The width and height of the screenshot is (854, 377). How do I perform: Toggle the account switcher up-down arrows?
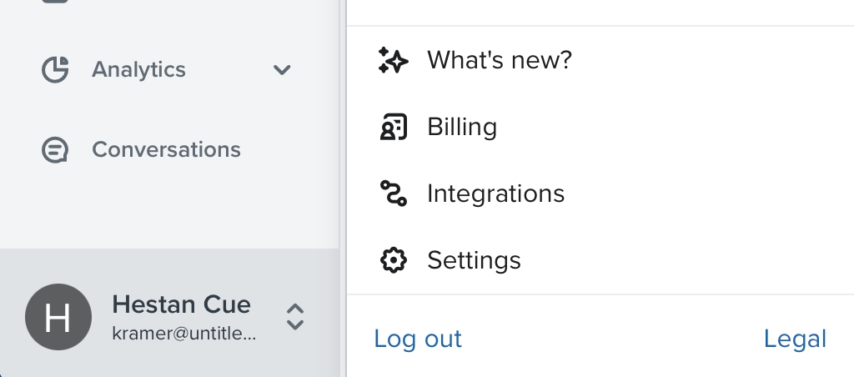[295, 317]
